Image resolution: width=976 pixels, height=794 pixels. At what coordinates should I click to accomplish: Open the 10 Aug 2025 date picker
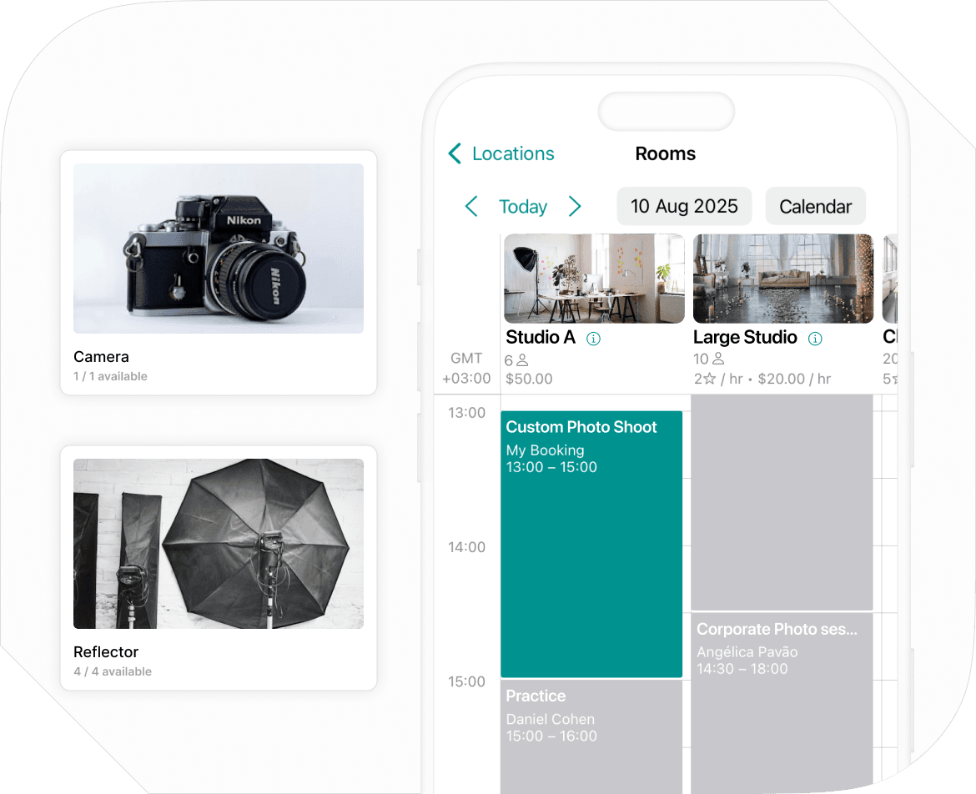[x=684, y=206]
